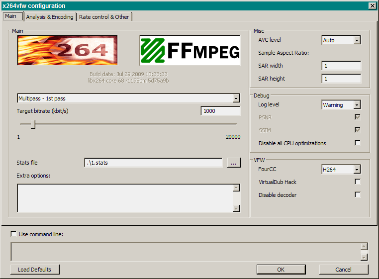Open the AVC level dropdown
Image resolution: width=379 pixels, height=279 pixels.
pyautogui.click(x=357, y=40)
